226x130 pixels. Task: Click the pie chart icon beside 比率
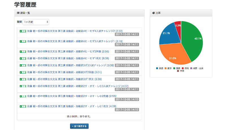[153, 13]
